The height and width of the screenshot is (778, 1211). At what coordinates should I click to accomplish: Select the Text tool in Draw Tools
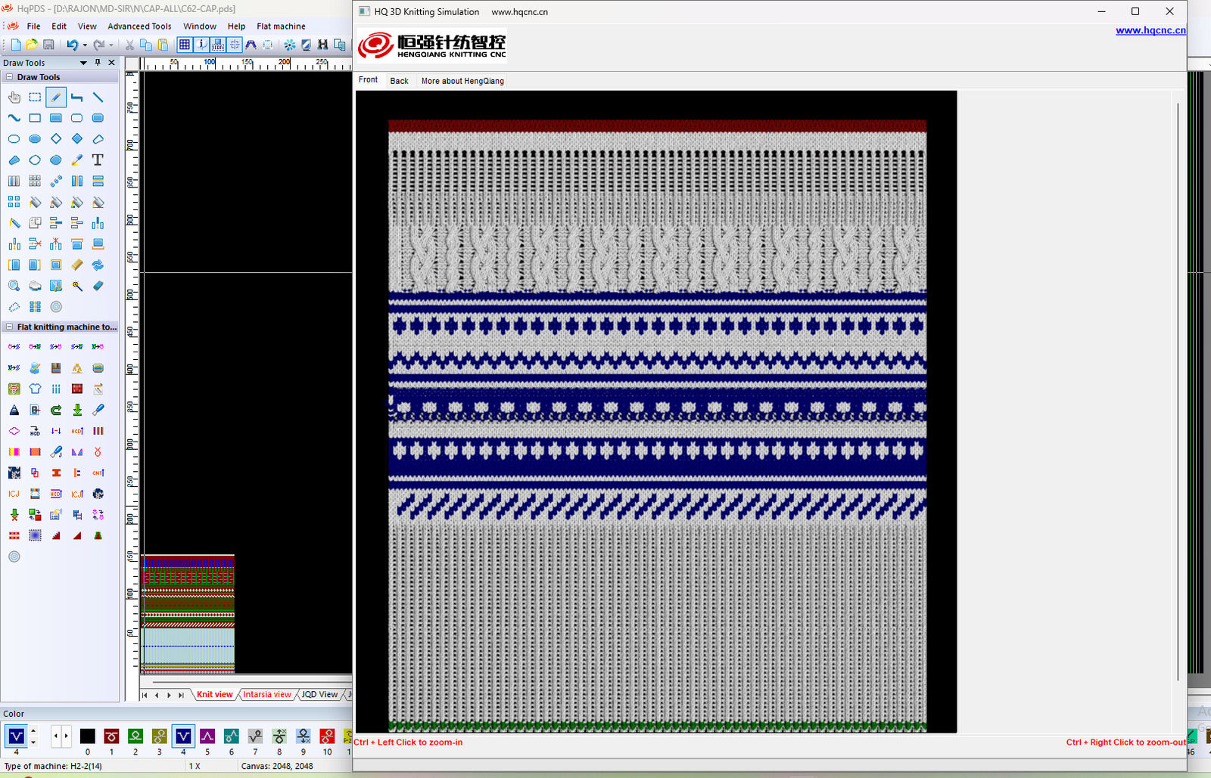[98, 160]
